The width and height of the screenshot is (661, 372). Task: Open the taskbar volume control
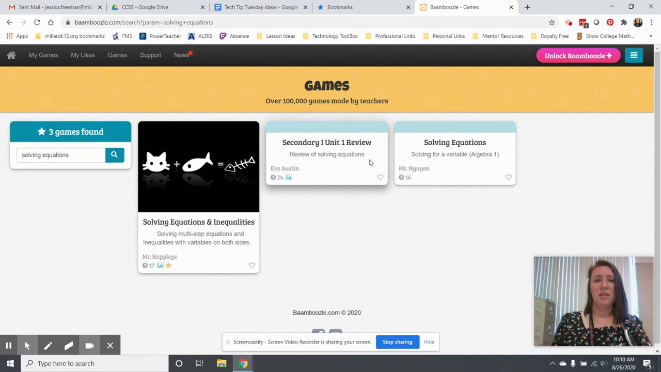click(604, 363)
